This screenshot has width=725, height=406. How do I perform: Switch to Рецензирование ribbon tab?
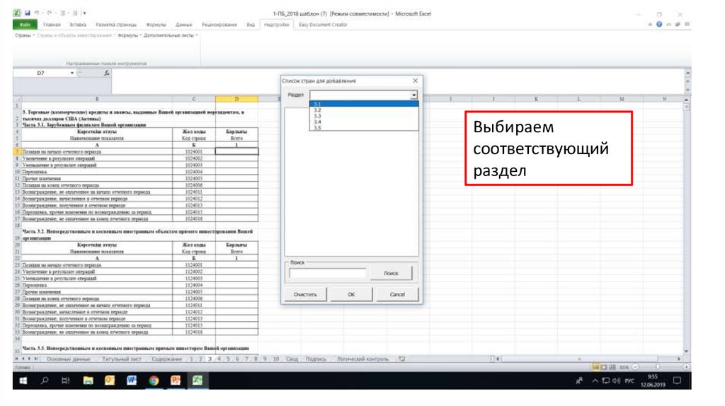pos(219,25)
